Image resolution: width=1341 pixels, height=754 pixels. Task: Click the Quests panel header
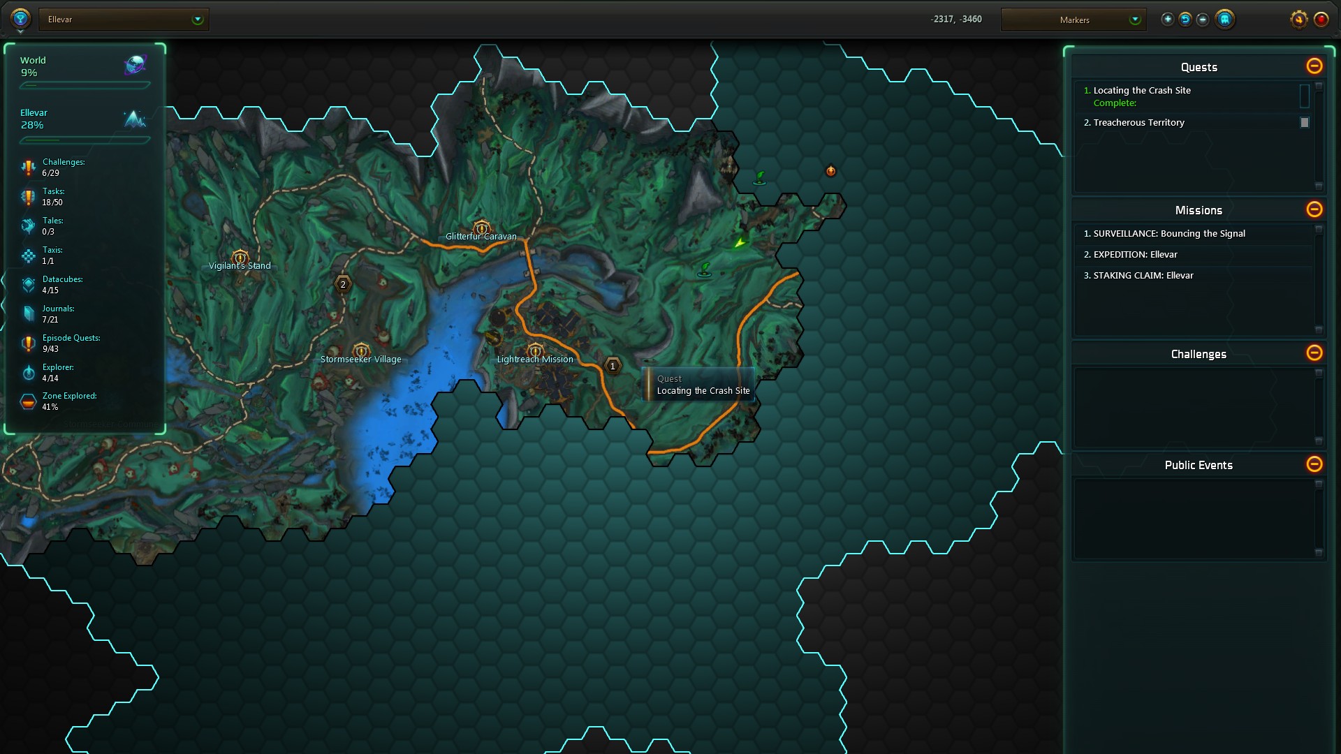coord(1199,67)
